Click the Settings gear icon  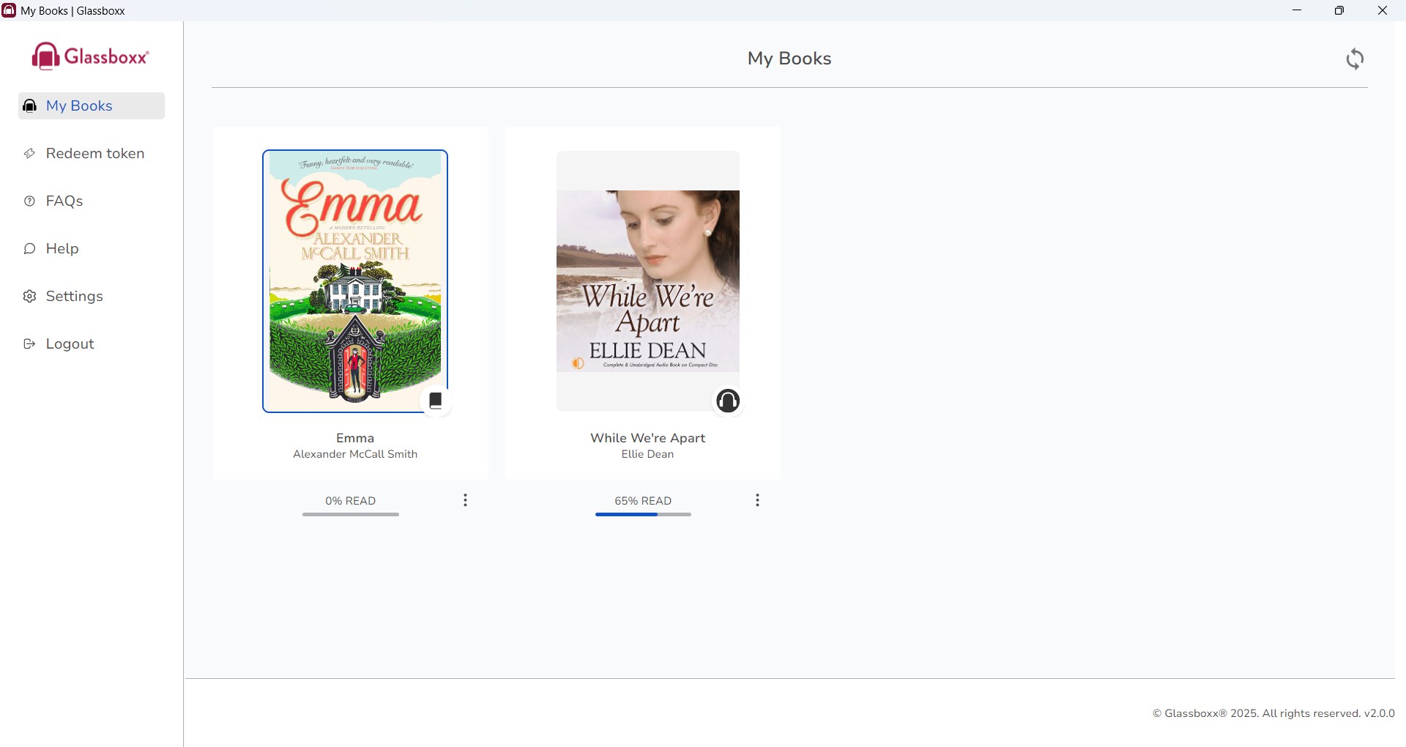[29, 297]
